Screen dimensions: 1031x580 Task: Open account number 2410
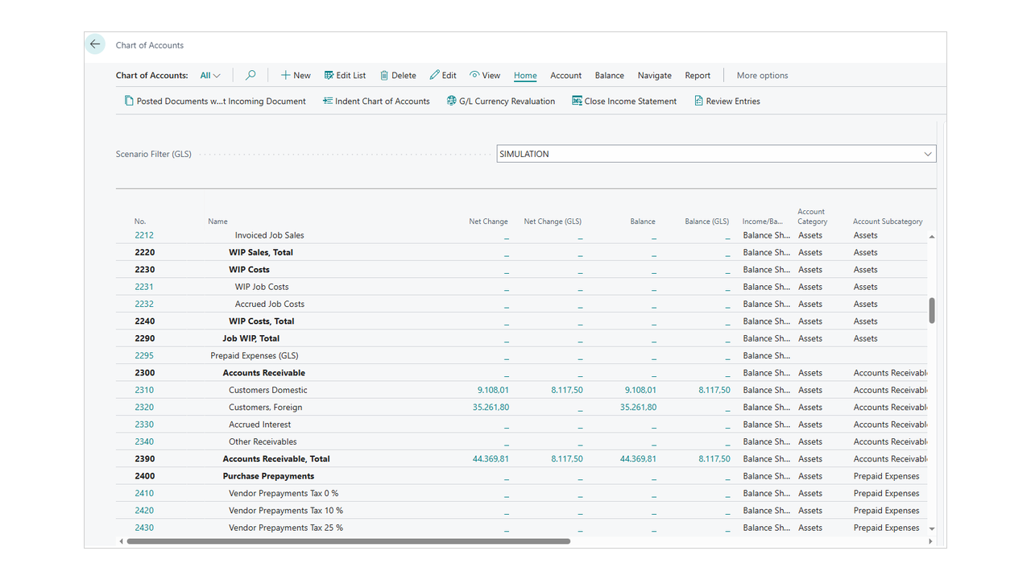click(144, 493)
